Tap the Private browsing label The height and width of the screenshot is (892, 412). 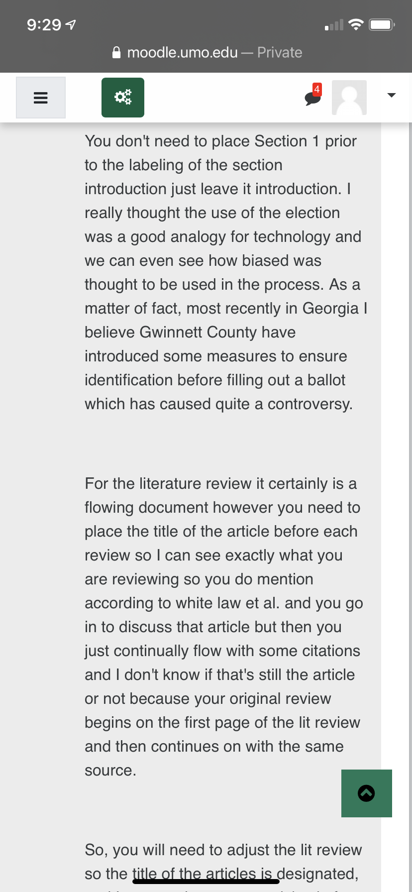[280, 53]
